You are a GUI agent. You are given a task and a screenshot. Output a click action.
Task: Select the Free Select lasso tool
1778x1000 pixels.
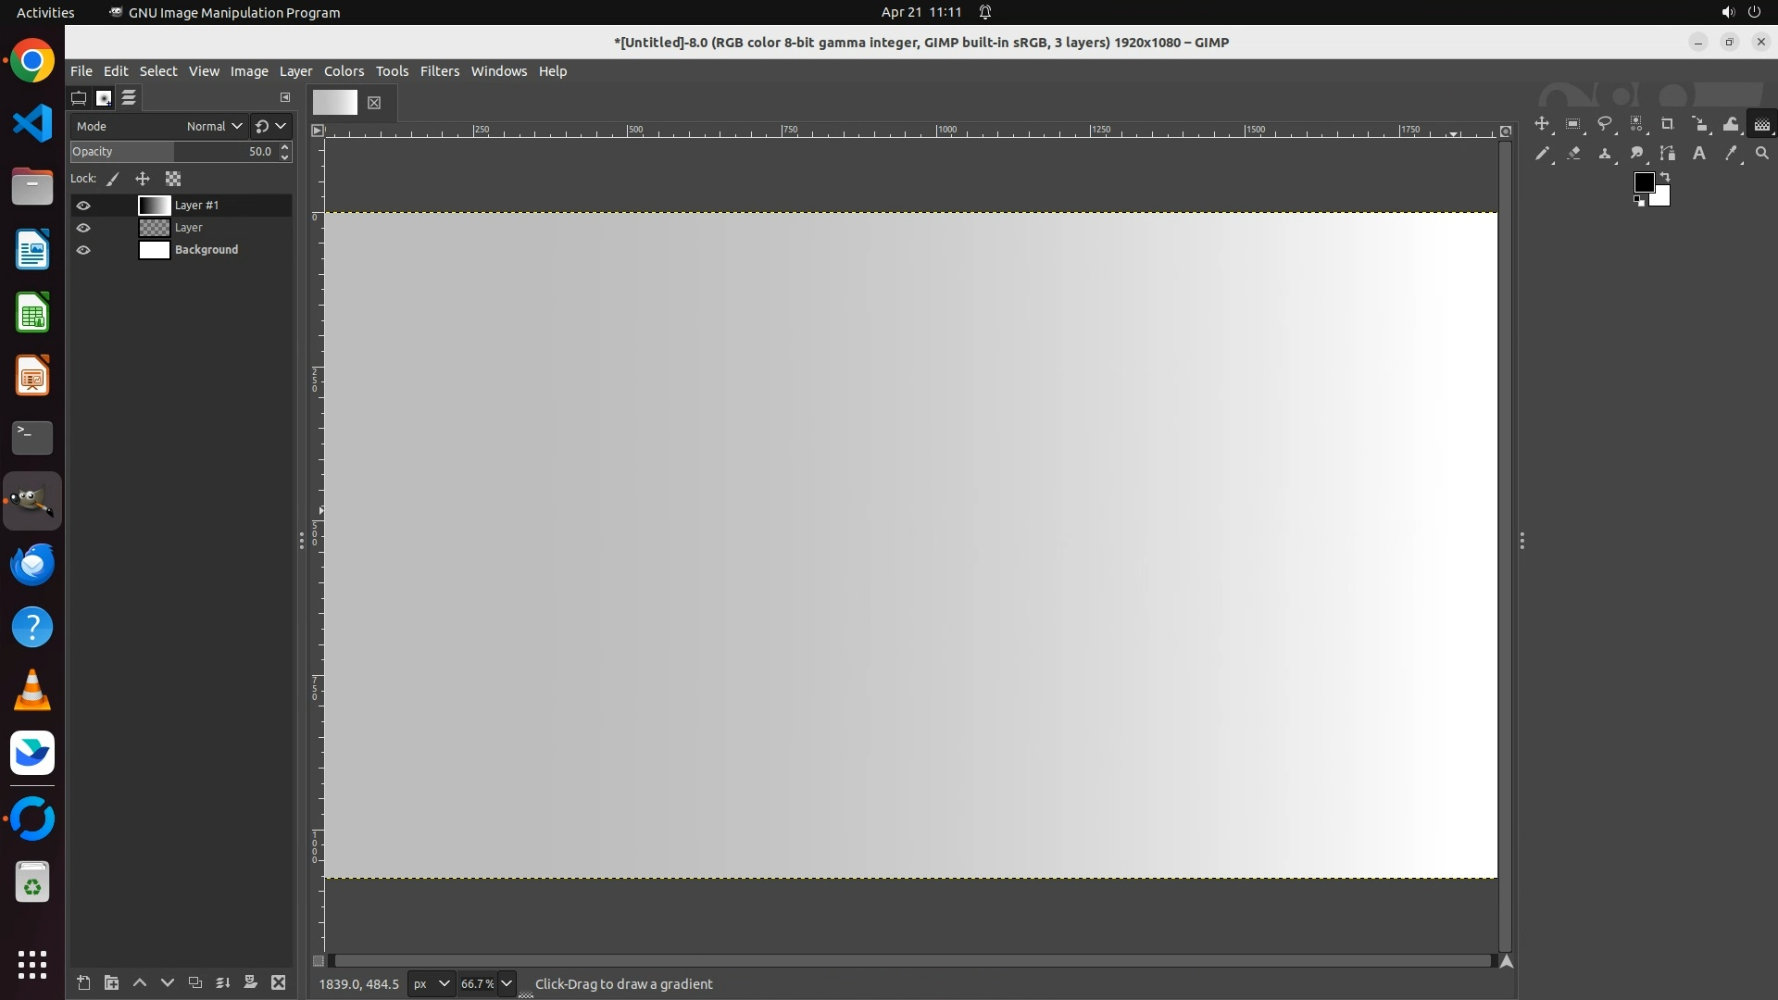tap(1605, 124)
